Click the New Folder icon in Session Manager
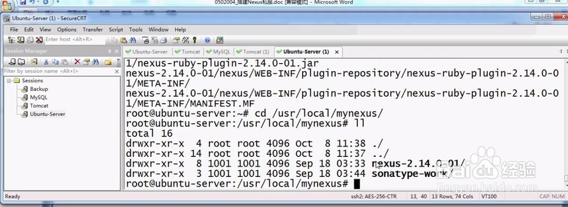Screen dimensions: 568x207 coord(108,61)
